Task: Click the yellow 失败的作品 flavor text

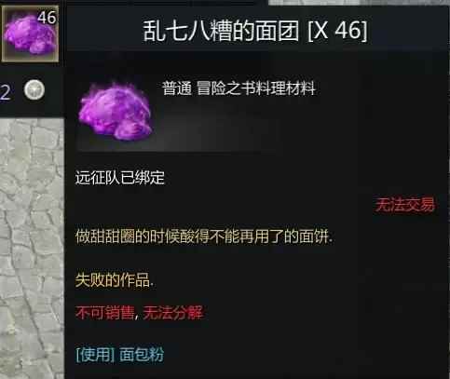Action: 115,280
